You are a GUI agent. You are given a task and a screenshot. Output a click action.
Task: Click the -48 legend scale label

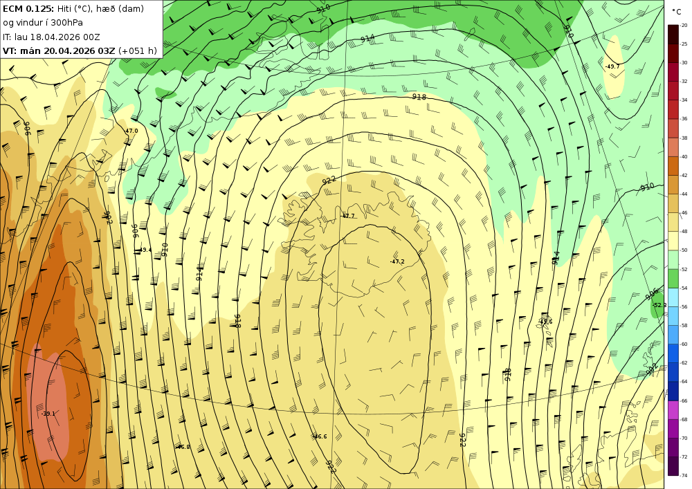tap(684, 232)
